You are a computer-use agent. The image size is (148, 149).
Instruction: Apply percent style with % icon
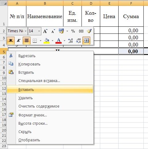73,31
